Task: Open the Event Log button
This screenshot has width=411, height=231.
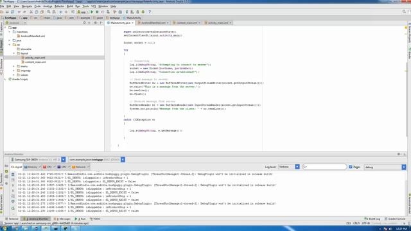Action: pos(372,219)
